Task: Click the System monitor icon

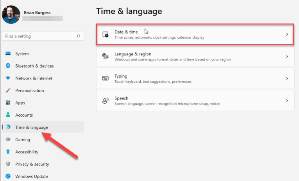Action: click(8, 53)
